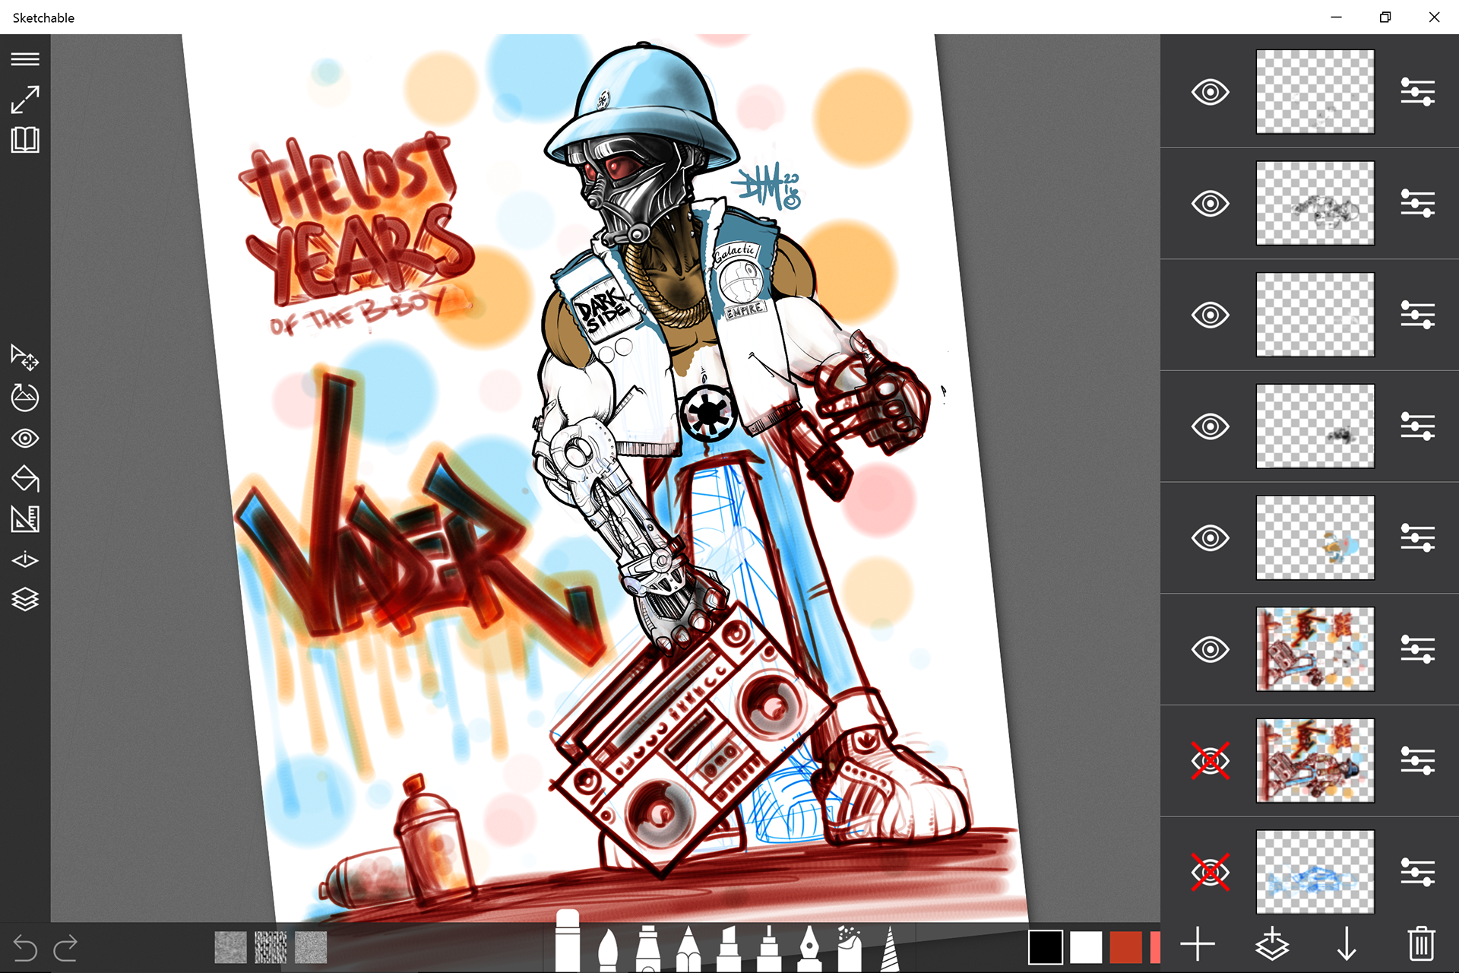Hide the third layer in the panel
The height and width of the screenshot is (973, 1459).
(x=1211, y=315)
